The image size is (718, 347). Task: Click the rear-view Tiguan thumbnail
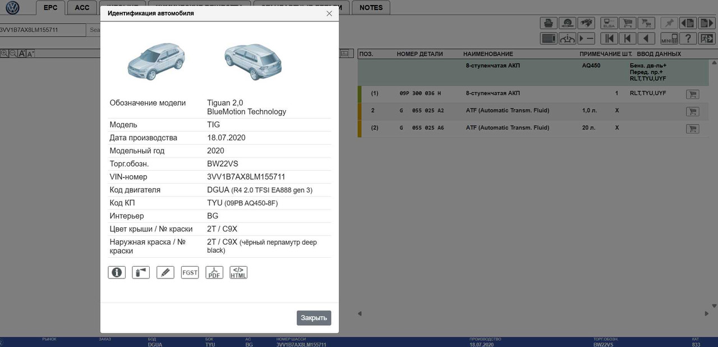(x=252, y=61)
